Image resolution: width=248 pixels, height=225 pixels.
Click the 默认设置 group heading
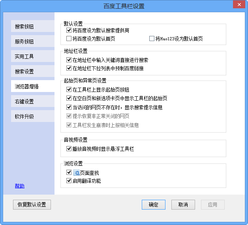73,24
